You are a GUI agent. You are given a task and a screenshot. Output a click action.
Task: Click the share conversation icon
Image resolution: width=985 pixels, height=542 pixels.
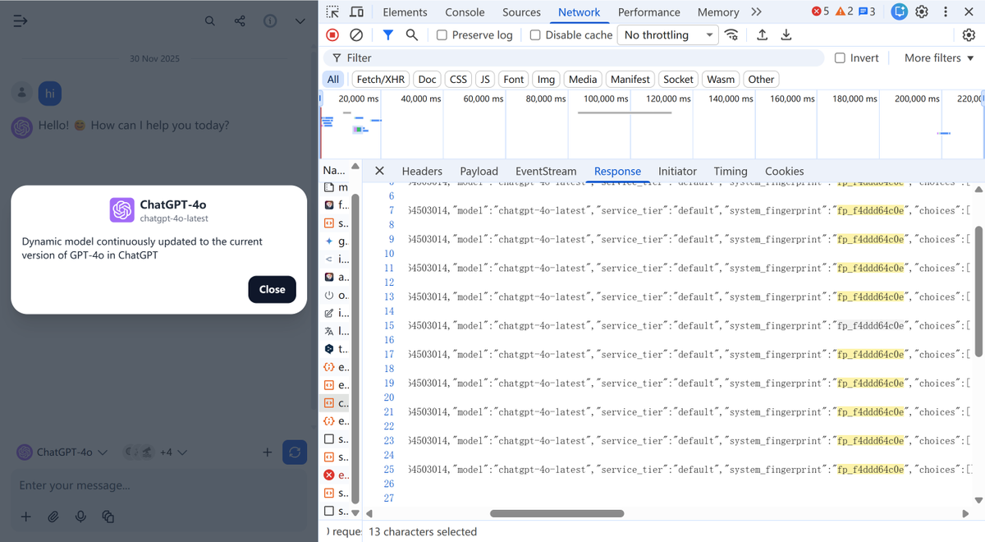click(240, 21)
